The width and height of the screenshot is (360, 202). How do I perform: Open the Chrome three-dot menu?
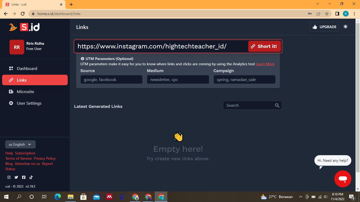354,14
